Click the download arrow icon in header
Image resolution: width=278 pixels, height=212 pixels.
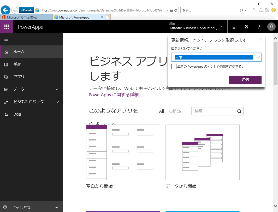click(x=234, y=27)
